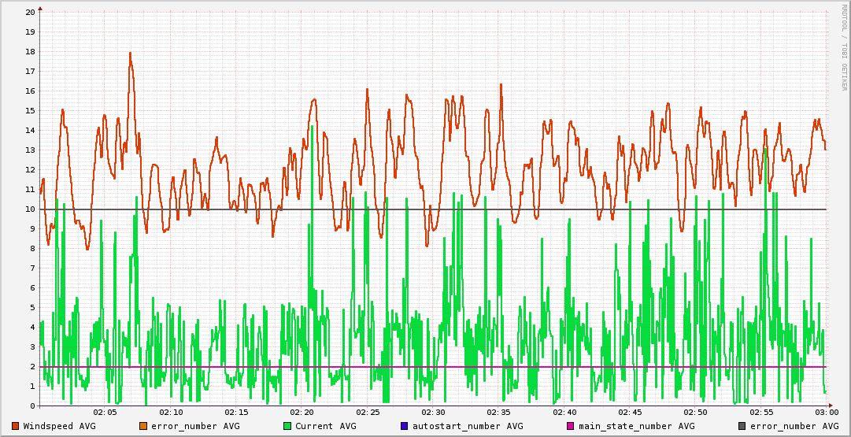Click the y-axis value 16

coord(31,91)
